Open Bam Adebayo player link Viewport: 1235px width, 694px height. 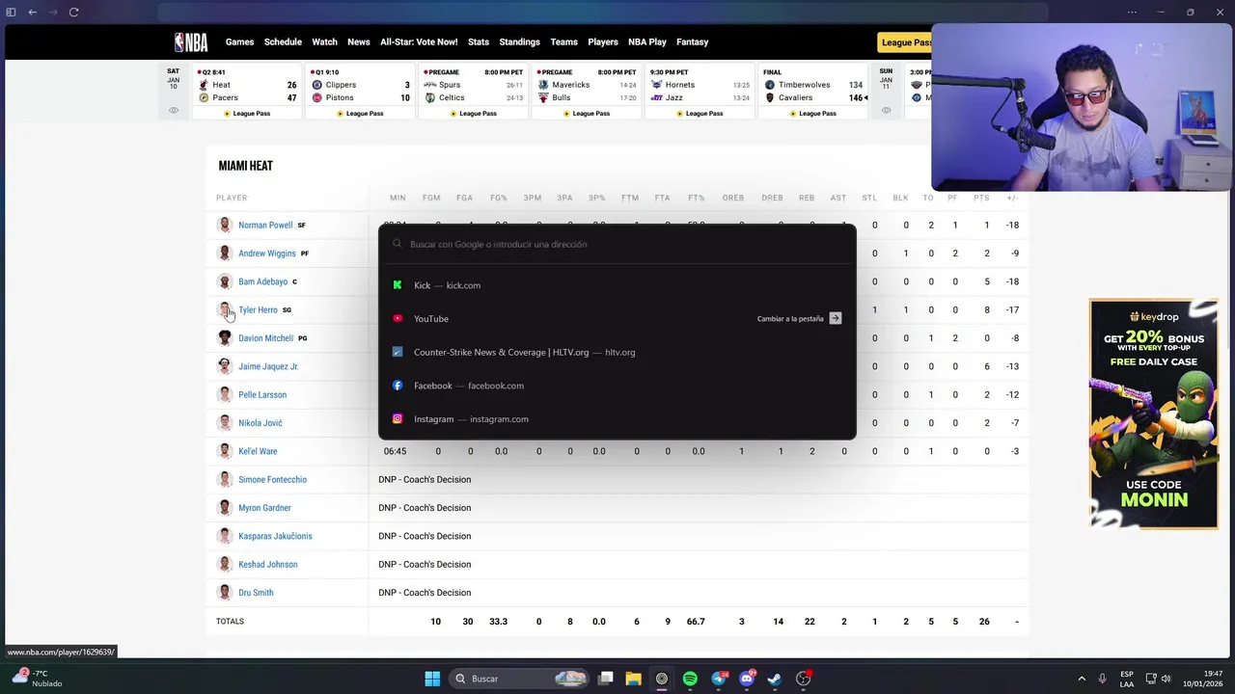[262, 281]
